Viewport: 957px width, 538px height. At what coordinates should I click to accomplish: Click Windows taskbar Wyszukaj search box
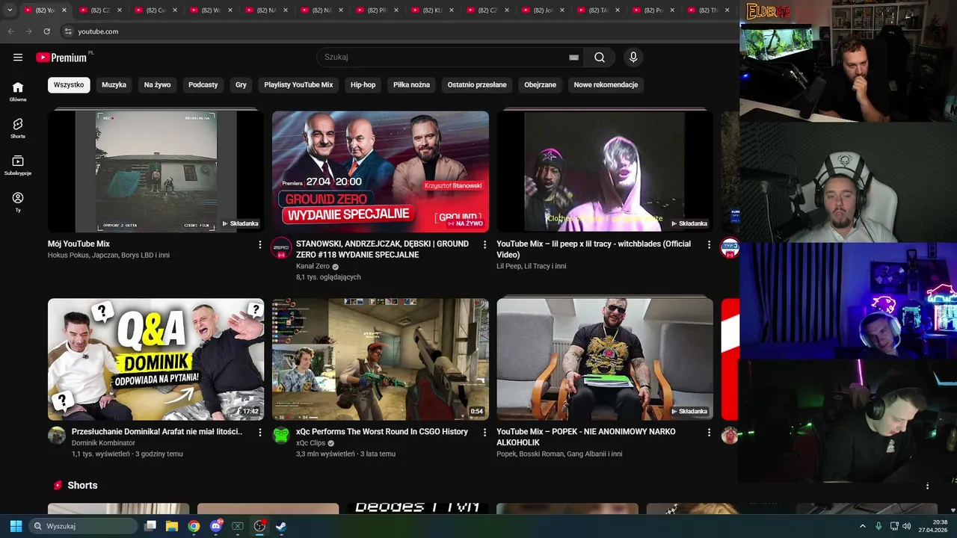point(84,526)
